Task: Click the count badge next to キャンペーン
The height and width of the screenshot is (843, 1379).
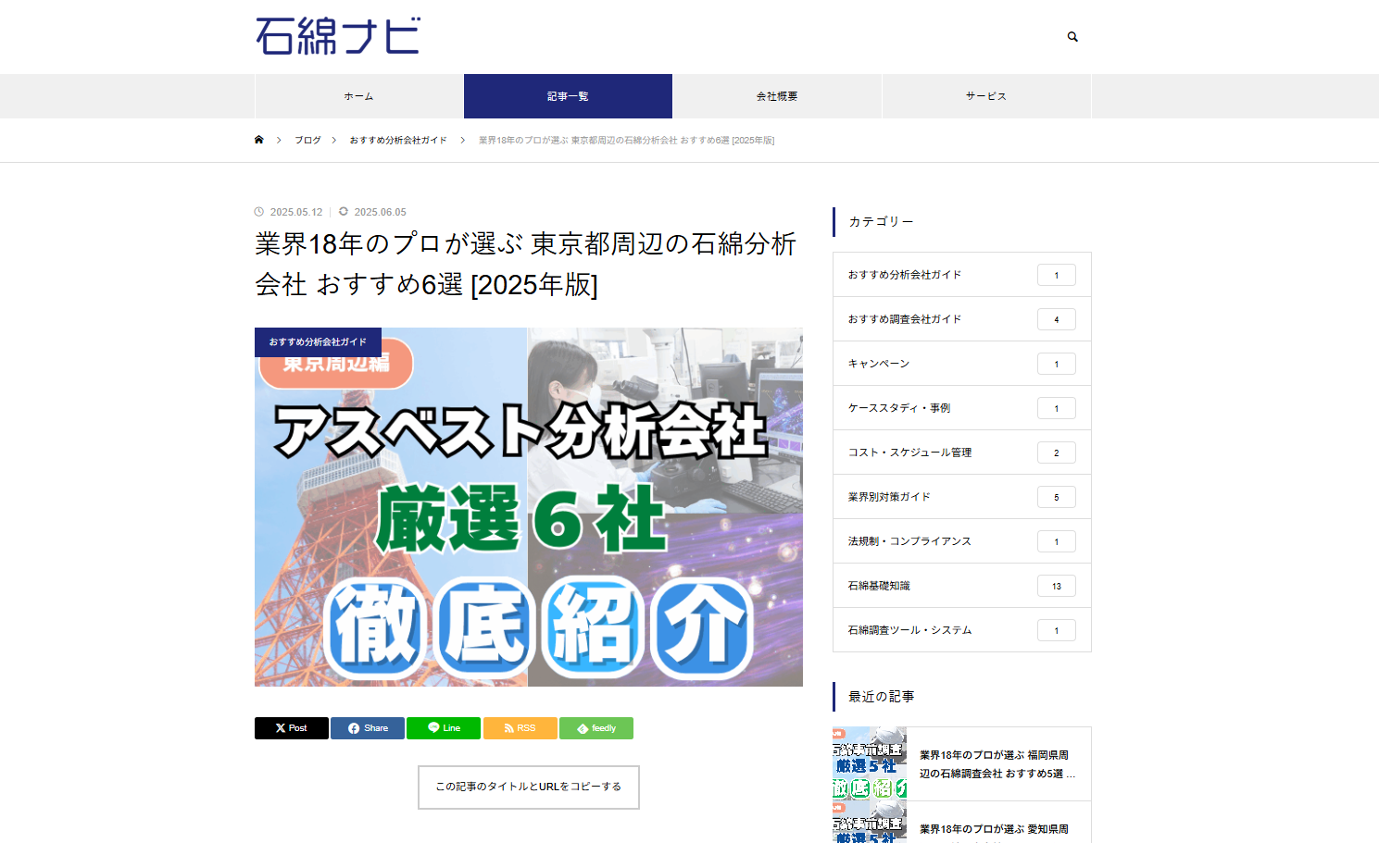Action: coord(1056,363)
